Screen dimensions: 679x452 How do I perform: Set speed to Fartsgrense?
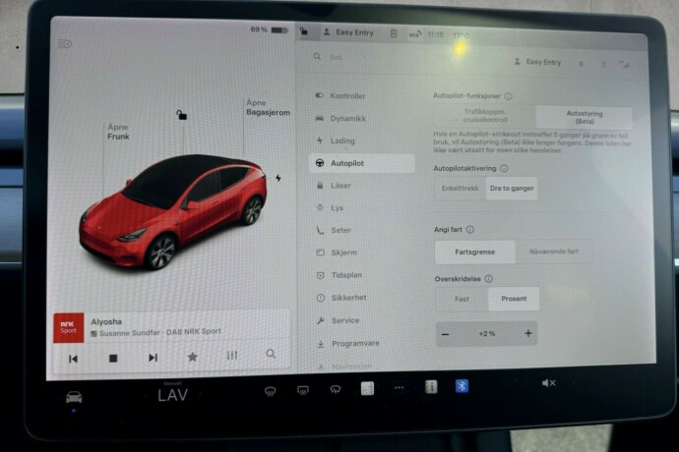tap(475, 252)
